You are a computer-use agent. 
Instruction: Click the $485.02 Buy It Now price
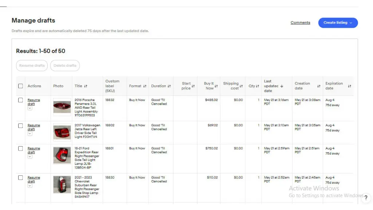pos(211,100)
